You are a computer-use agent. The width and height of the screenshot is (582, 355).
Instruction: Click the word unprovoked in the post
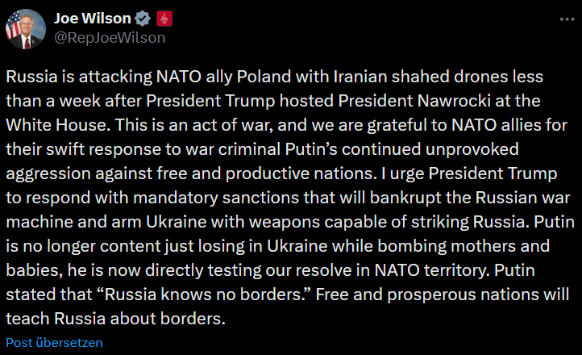tap(472, 150)
